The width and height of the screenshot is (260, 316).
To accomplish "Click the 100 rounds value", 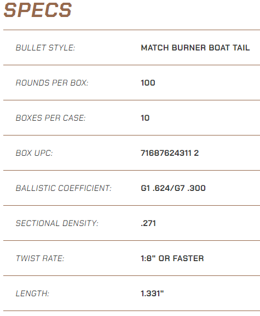I will 148,83.
